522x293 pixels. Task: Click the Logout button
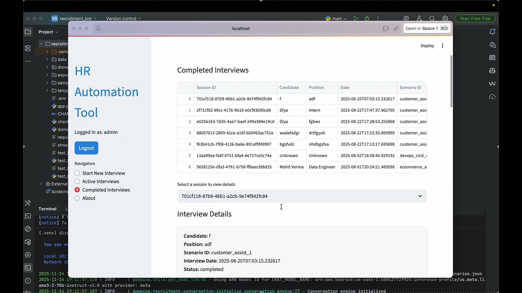[x=86, y=148]
